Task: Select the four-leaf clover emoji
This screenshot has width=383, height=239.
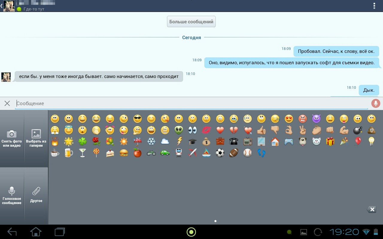Action: click(x=82, y=142)
